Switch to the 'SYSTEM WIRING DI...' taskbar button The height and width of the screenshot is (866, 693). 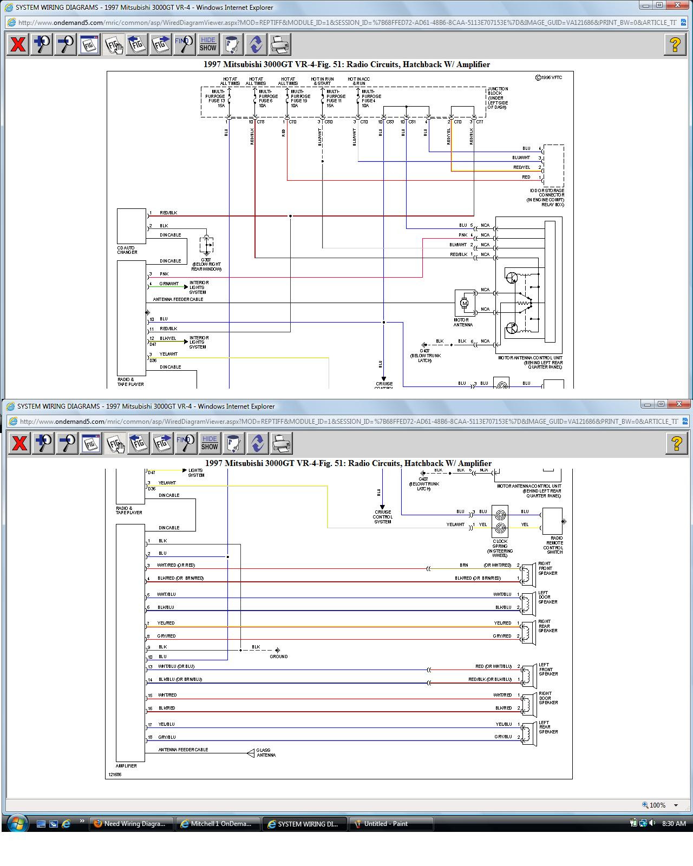305,824
